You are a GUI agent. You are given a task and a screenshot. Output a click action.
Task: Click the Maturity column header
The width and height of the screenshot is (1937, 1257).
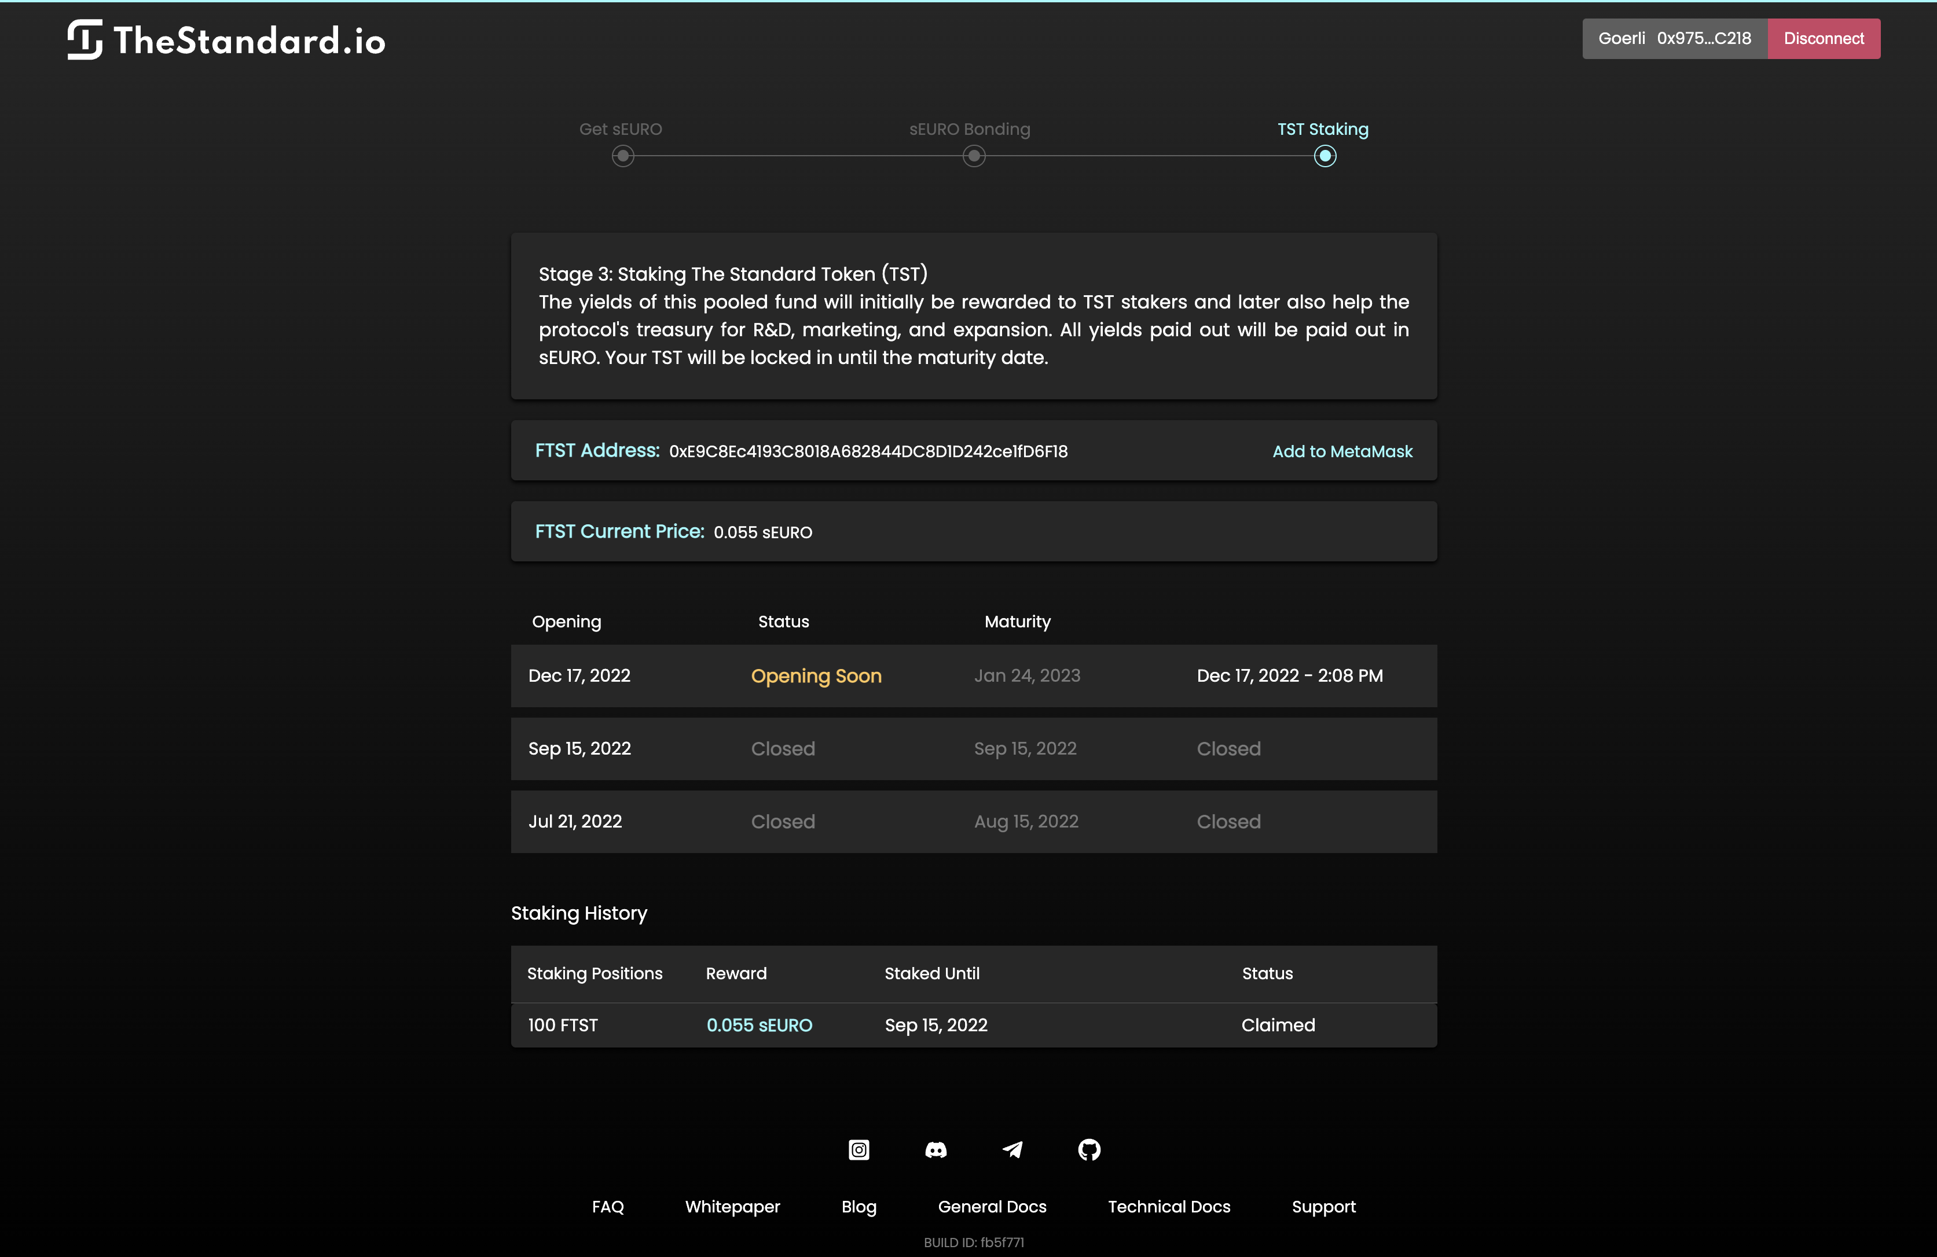click(x=1017, y=622)
